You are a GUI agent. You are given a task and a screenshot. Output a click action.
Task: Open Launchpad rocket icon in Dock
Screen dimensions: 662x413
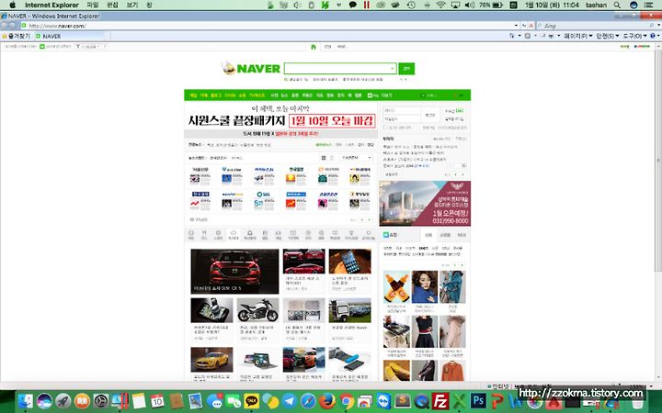[63, 401]
